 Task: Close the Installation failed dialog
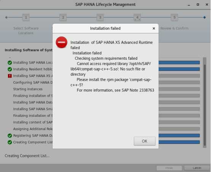(154, 29)
